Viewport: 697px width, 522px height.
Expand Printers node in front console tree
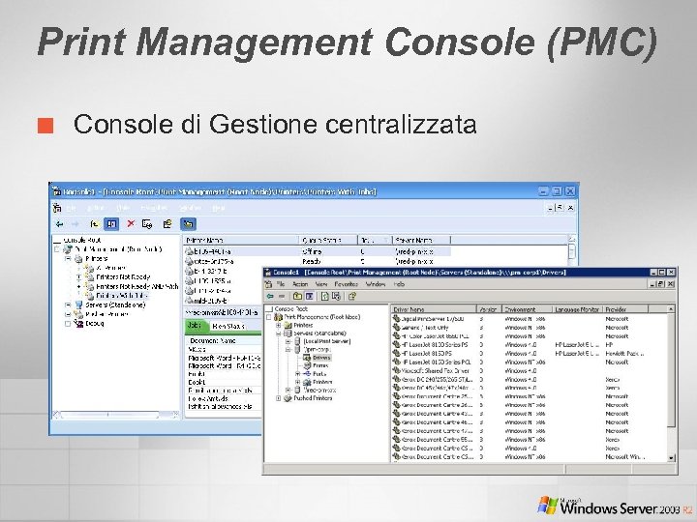coord(279,326)
